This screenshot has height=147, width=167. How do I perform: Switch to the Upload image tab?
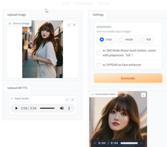[x=16, y=15]
